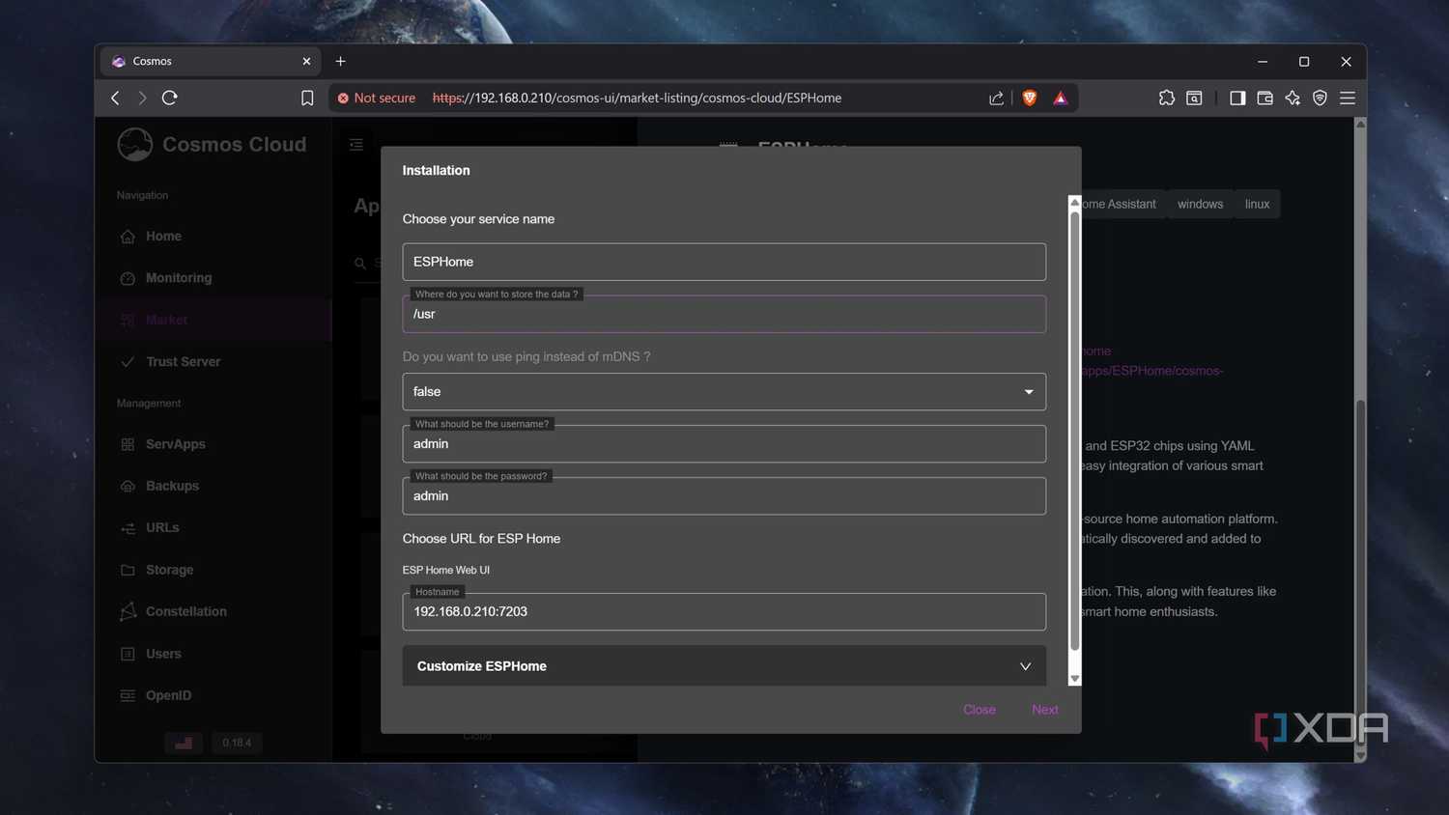Open the Brave Wallet icon
The image size is (1449, 815).
click(1264, 98)
